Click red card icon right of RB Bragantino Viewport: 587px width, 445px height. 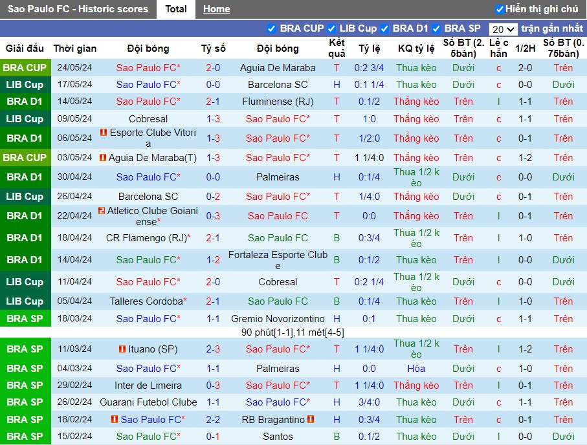(311, 419)
